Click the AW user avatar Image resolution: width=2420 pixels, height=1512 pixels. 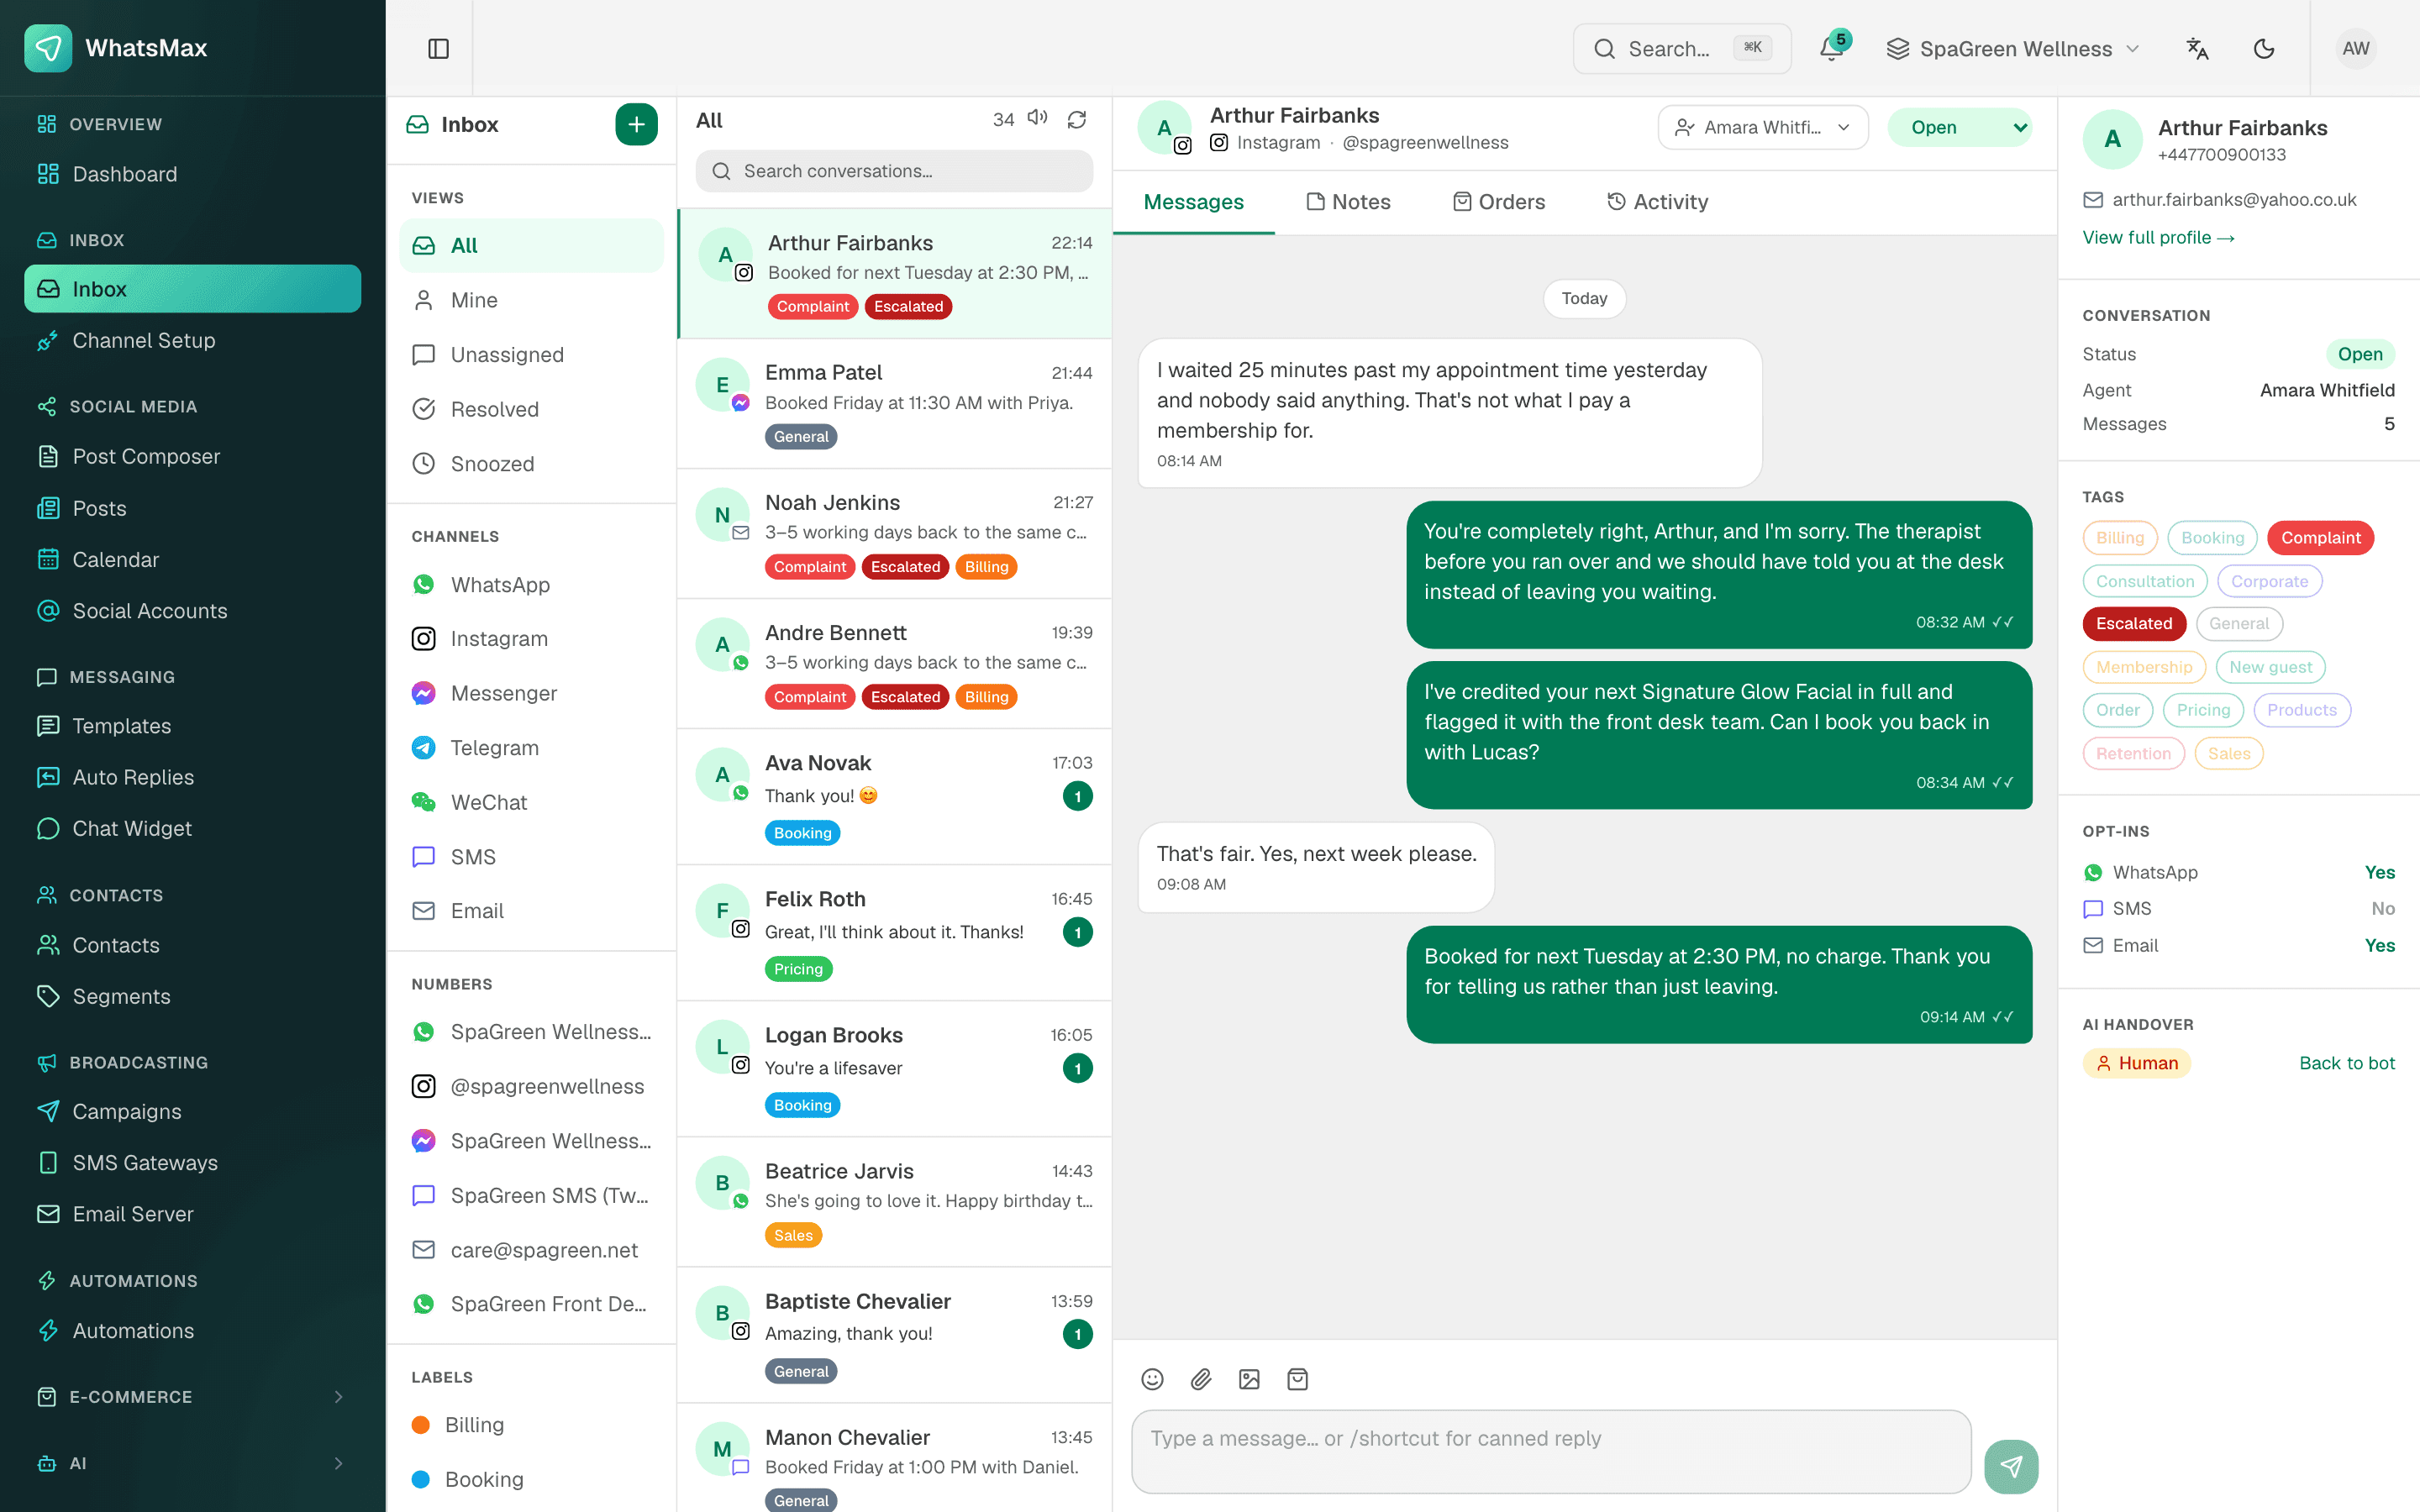pos(2356,48)
